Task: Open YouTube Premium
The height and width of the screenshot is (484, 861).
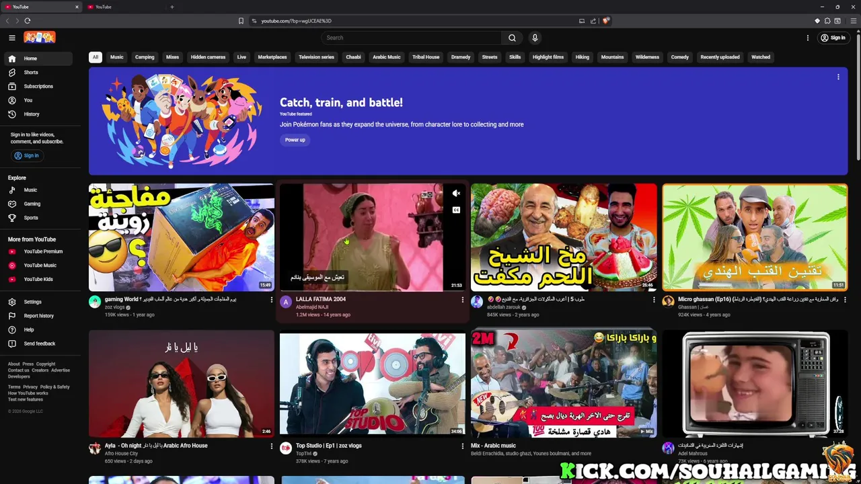Action: 38,251
